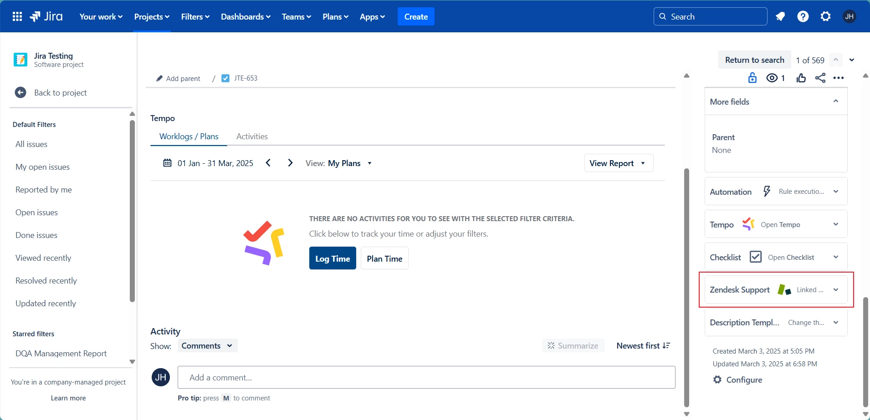
Task: Go to previous Tempo period
Action: (268, 163)
